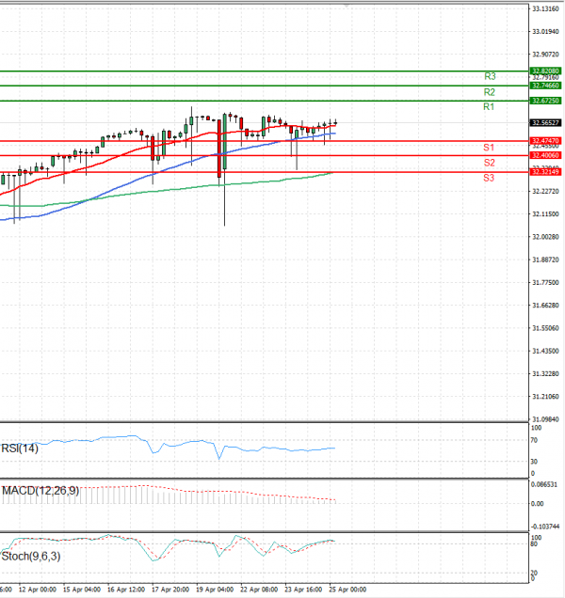Select the S2 support label
This screenshot has width=565, height=598.
[x=490, y=163]
